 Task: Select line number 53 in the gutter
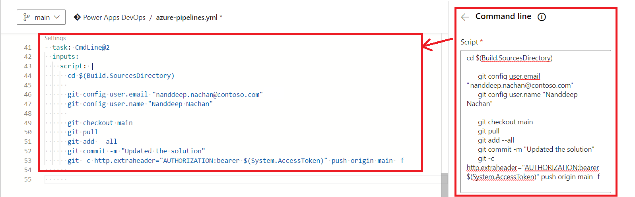(x=27, y=160)
